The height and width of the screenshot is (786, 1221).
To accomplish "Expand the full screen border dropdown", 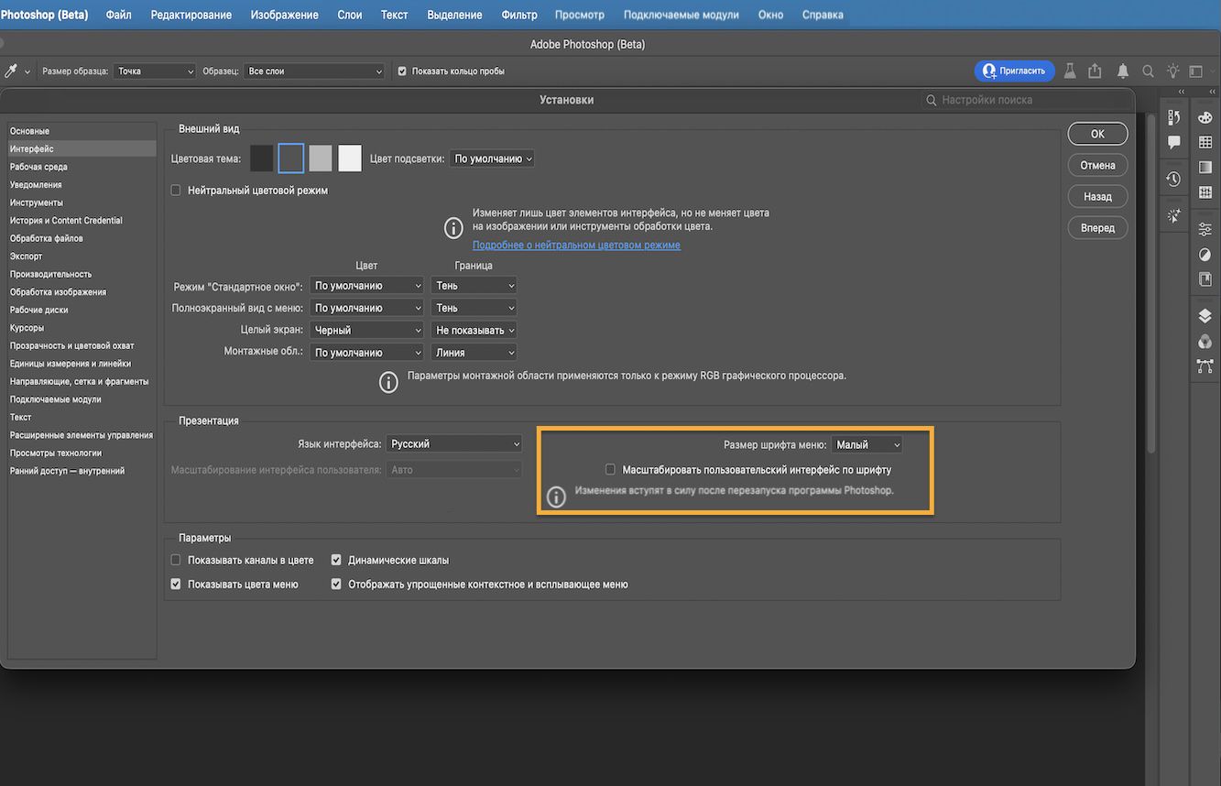I will point(474,329).
